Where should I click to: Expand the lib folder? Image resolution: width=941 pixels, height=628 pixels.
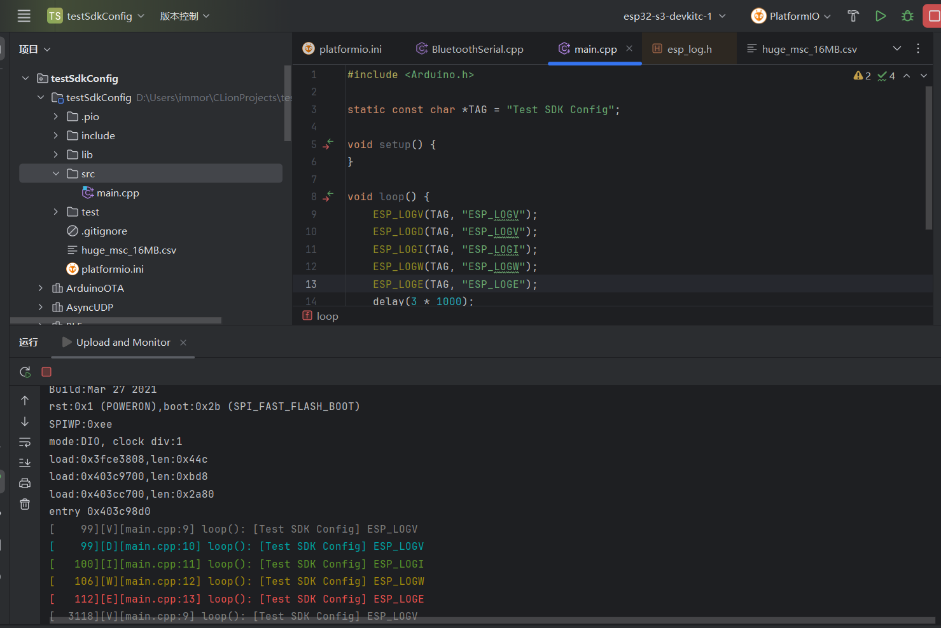point(56,154)
